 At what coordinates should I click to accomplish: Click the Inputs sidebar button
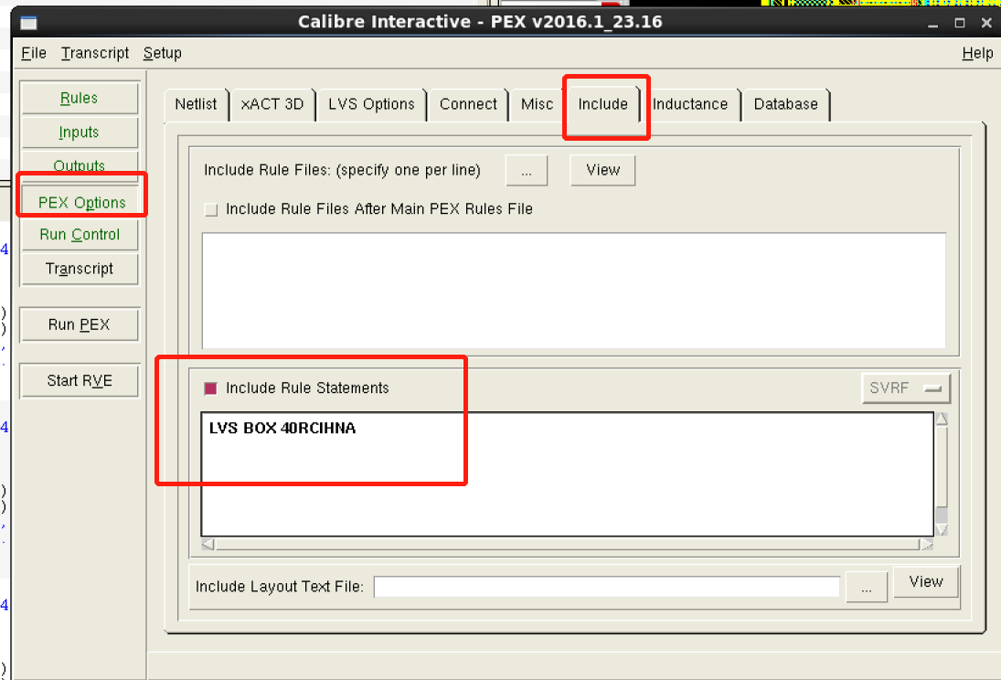(x=80, y=133)
